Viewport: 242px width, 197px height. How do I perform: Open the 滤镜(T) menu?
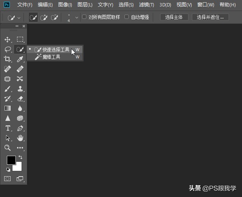[146, 5]
